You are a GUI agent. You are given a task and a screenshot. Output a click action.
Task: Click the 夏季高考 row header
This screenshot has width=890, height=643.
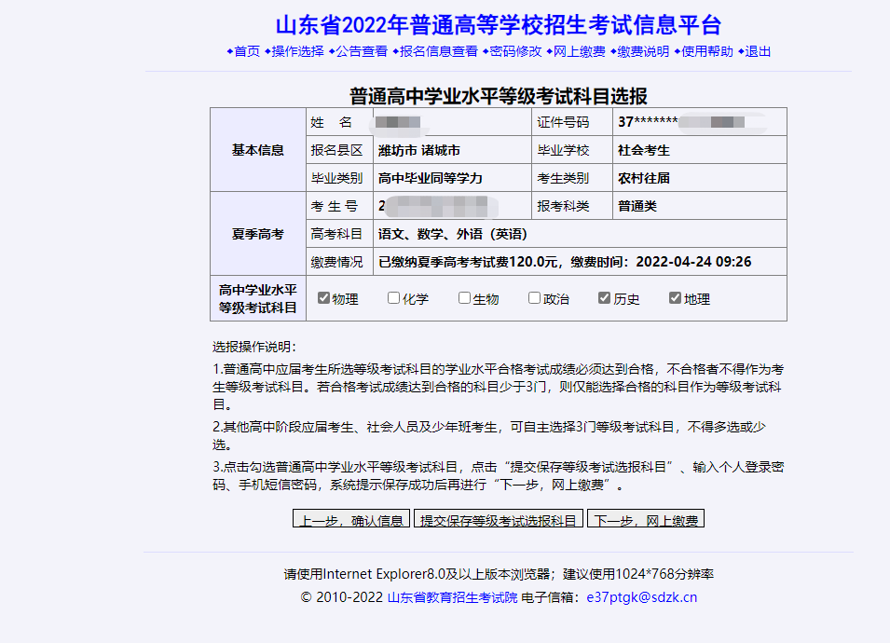(258, 234)
